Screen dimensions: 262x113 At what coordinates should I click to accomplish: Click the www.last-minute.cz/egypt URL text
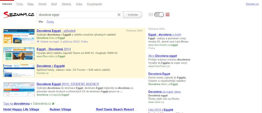[163, 45]
